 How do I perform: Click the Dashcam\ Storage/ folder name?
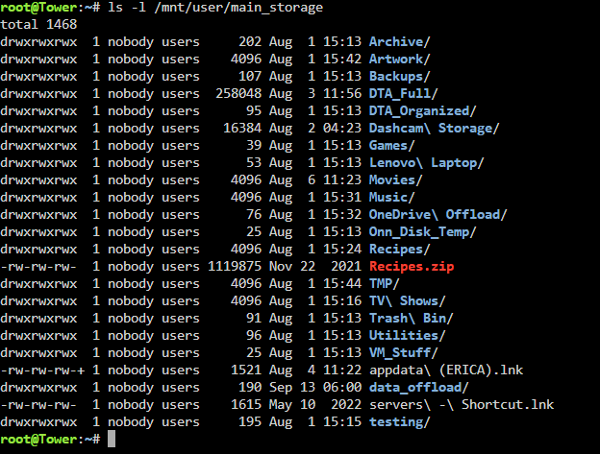(x=434, y=129)
